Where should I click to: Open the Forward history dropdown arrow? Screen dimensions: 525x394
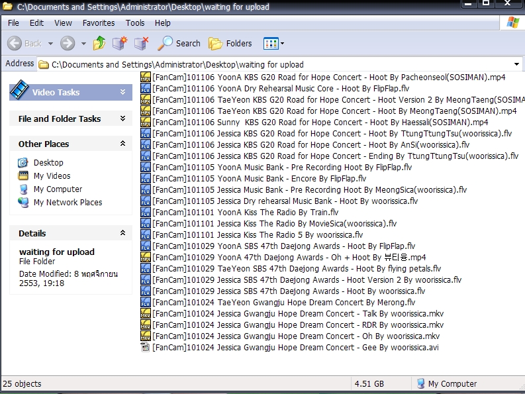[x=83, y=44]
